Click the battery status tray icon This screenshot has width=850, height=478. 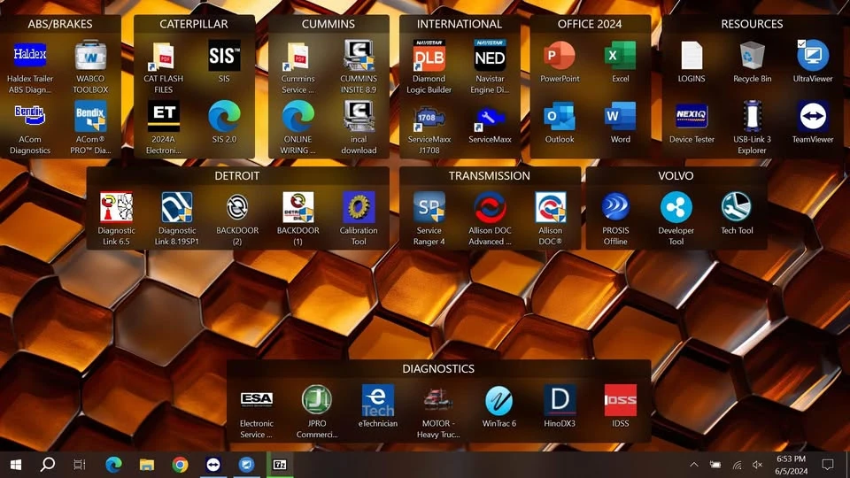715,465
